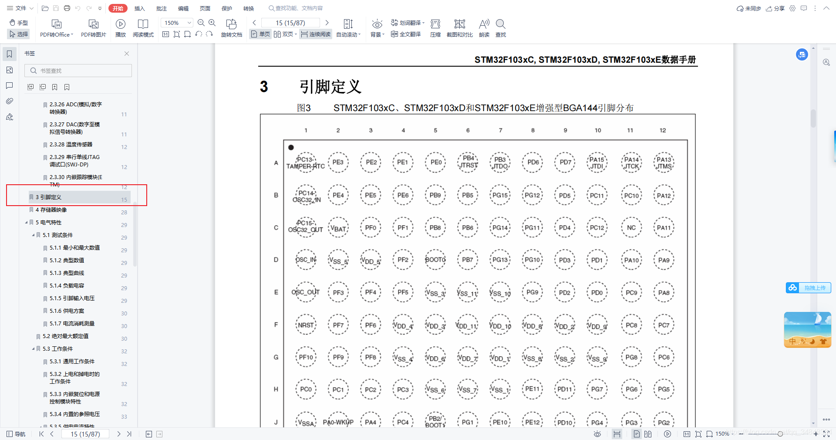Adjust the zoom slider handle in status bar

tap(780, 434)
